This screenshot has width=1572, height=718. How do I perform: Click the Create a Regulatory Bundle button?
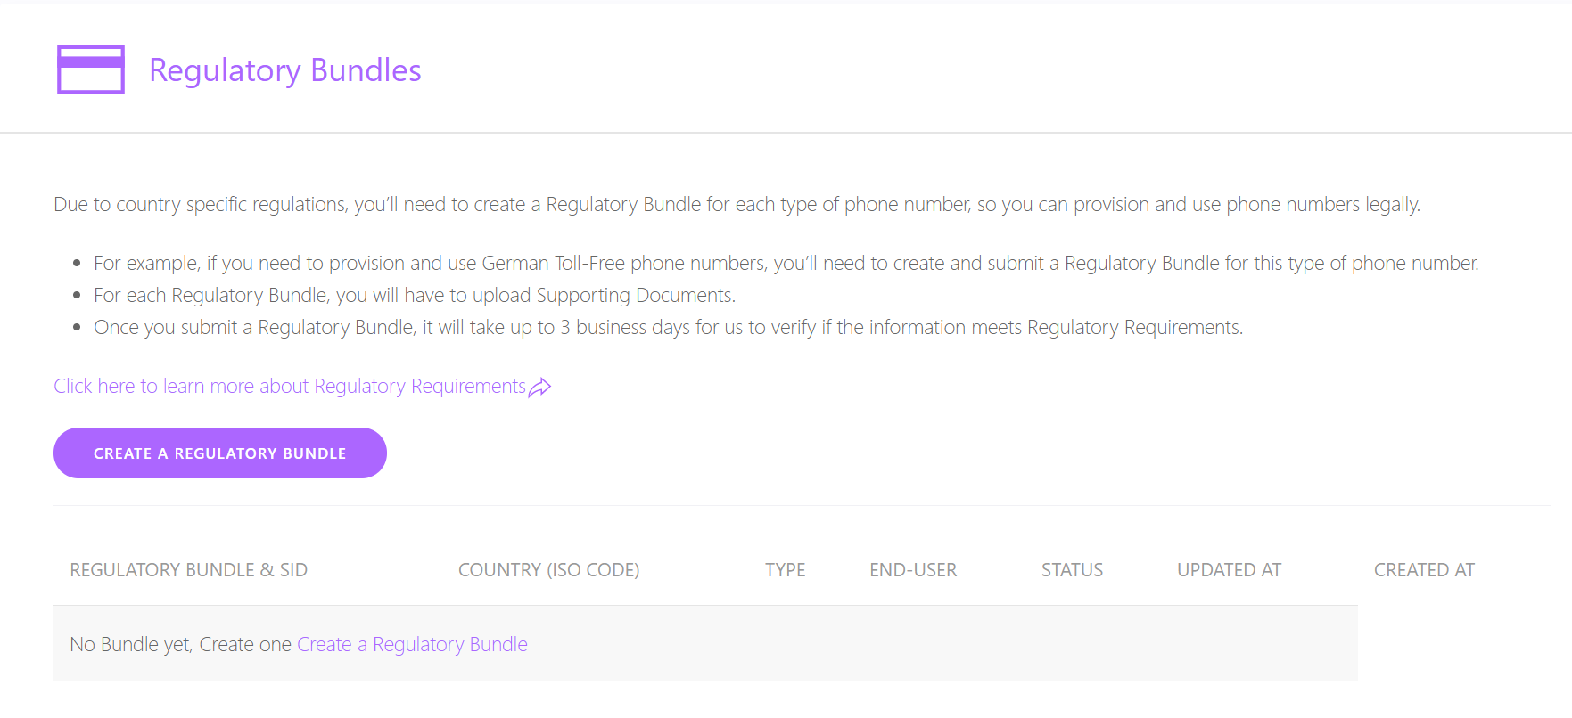click(x=220, y=453)
